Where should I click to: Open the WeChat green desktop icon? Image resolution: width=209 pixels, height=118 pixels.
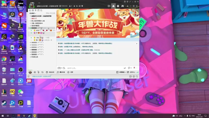point(21,93)
